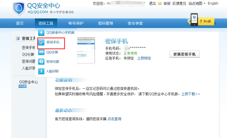227x138 pixels.
Task: Select 密保问题 in dropdown menu
Action: click(53, 62)
